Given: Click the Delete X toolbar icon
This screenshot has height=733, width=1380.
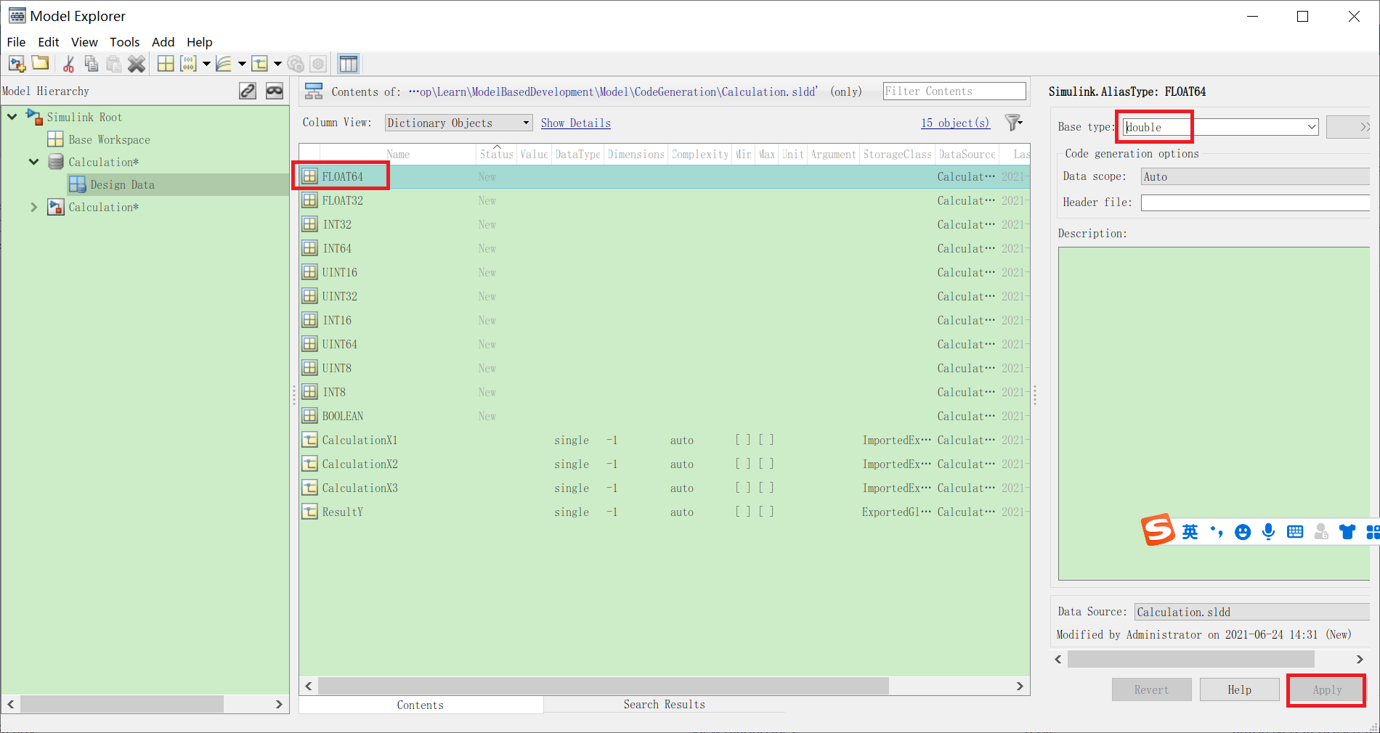Looking at the screenshot, I should click(137, 64).
